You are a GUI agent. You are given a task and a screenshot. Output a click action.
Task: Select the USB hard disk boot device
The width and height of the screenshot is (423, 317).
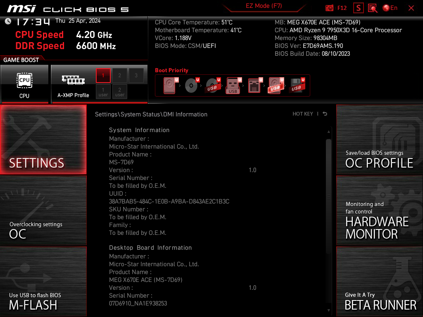tap(276, 85)
